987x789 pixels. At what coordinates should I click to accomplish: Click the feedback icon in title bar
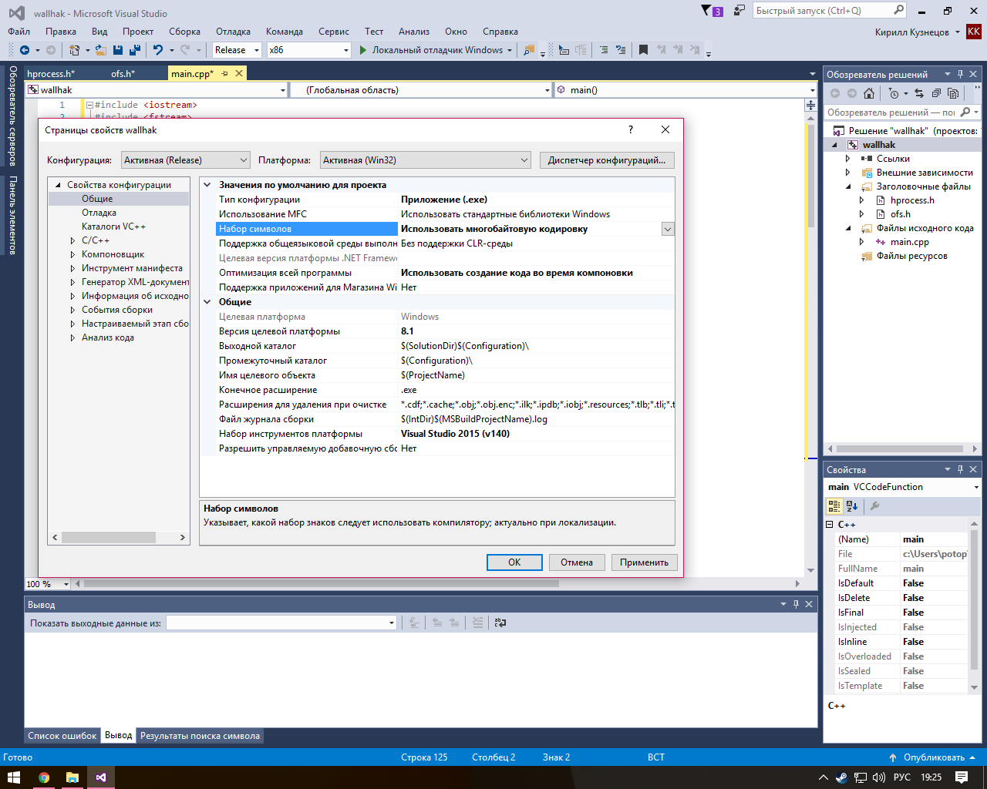(x=739, y=11)
